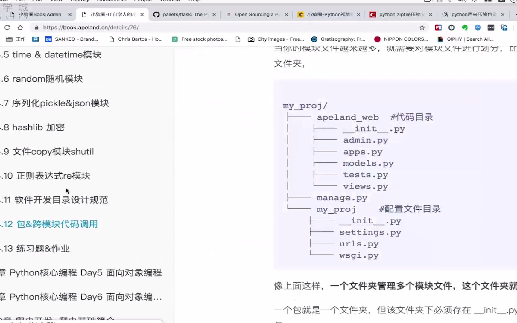This screenshot has height=323, width=517.
Task: Switch to the python zipfile压缩 tab
Action: (402, 14)
